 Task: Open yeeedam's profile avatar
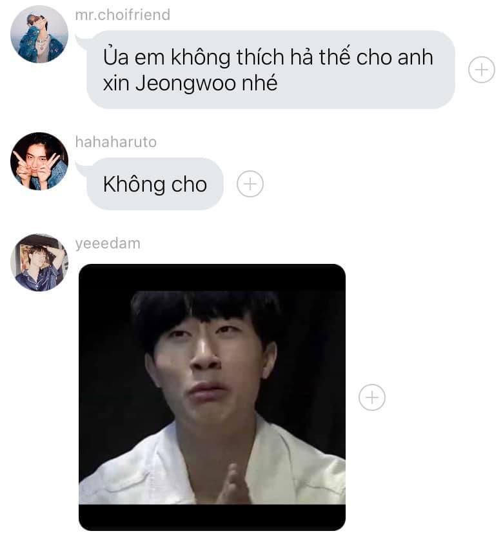tap(39, 263)
